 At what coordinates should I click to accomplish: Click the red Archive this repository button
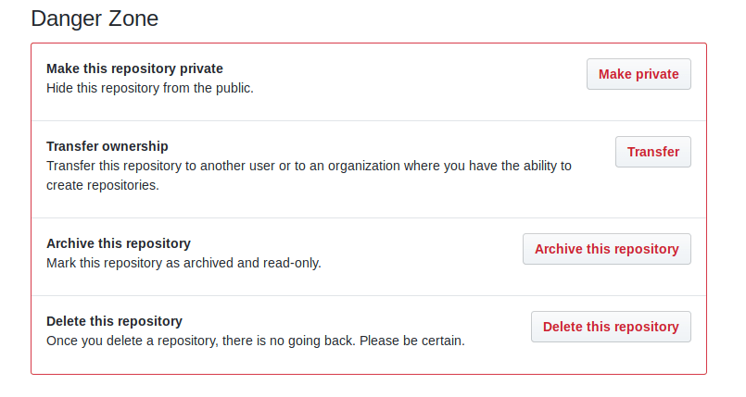(607, 249)
